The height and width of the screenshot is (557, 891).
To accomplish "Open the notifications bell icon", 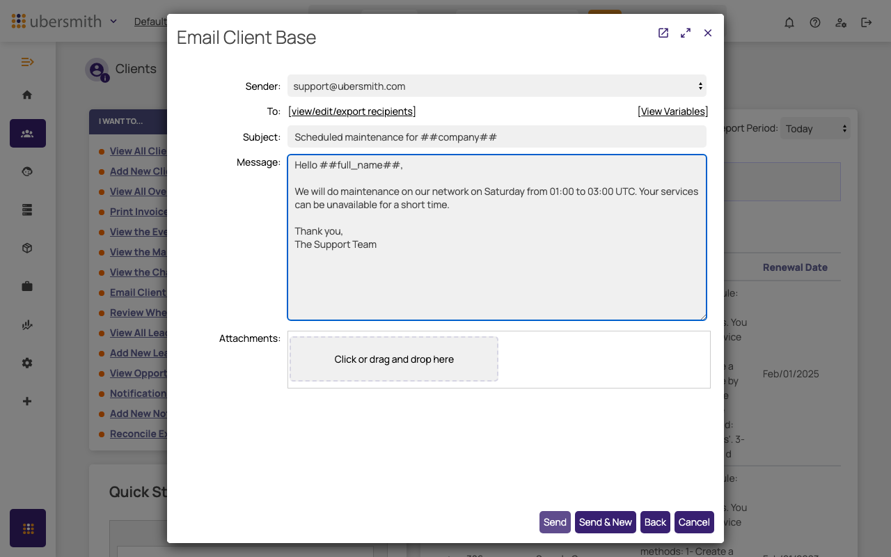I will 789,22.
